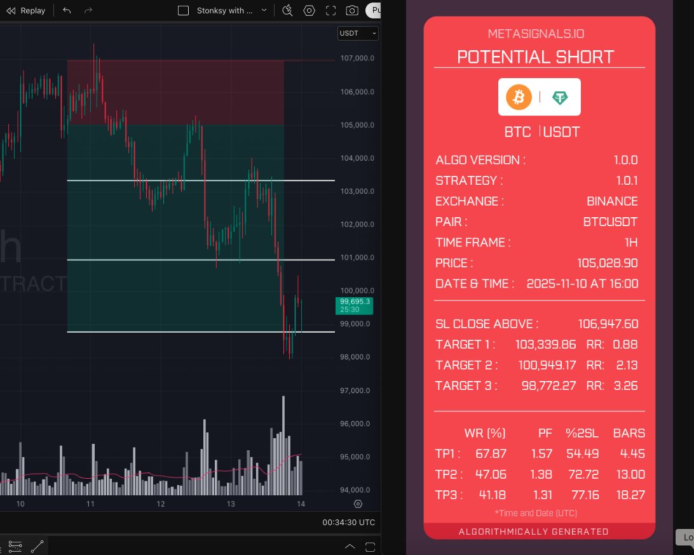Click current price label 99,695.3
The image size is (694, 555).
(x=355, y=305)
